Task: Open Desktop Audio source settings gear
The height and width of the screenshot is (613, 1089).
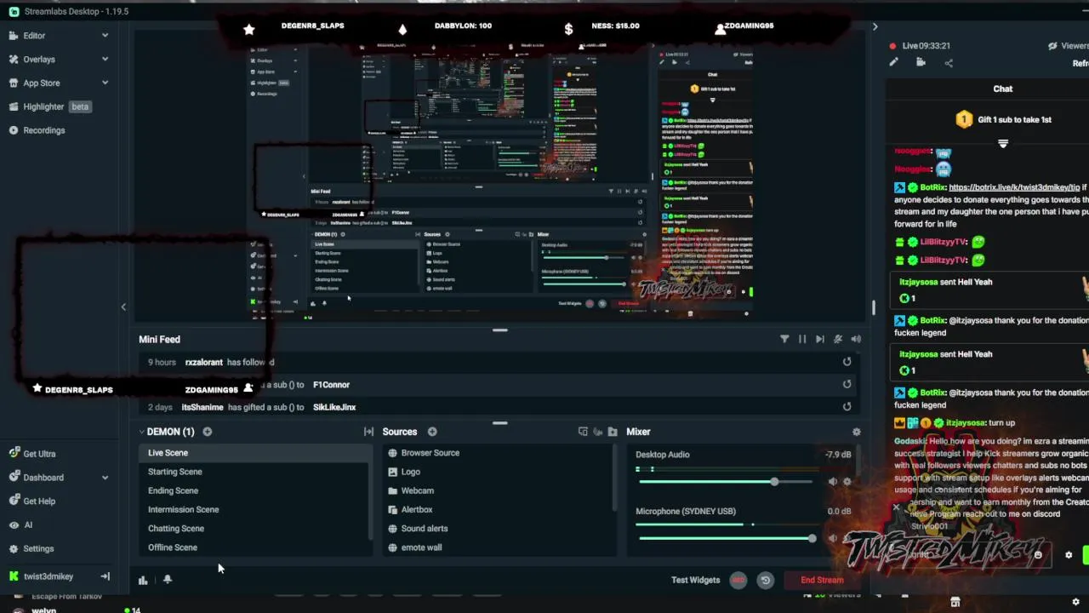Action: (x=847, y=482)
